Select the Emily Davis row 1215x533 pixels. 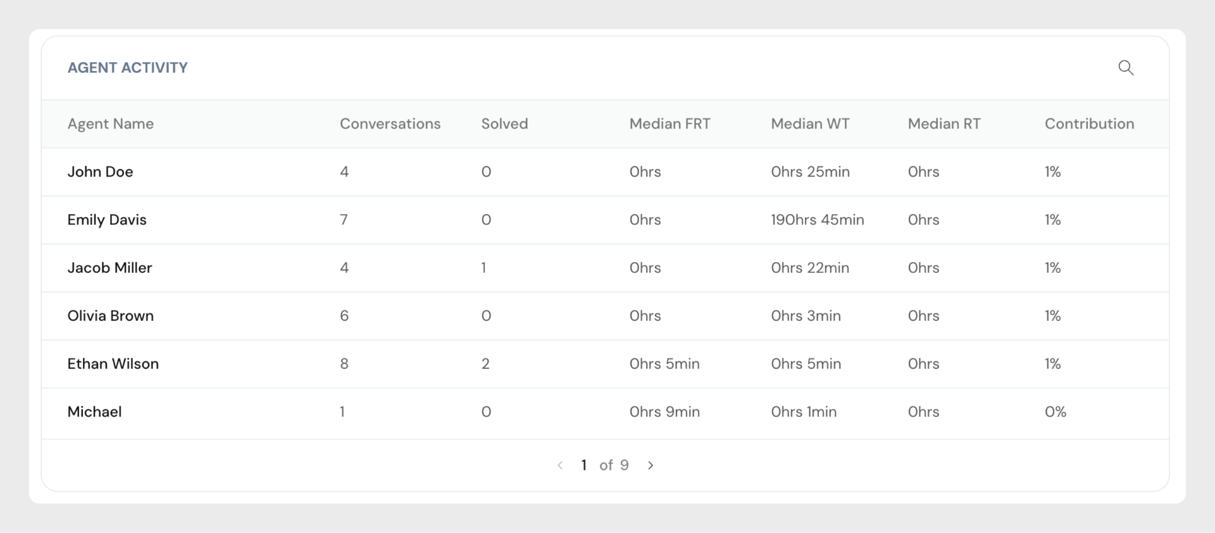[107, 220]
